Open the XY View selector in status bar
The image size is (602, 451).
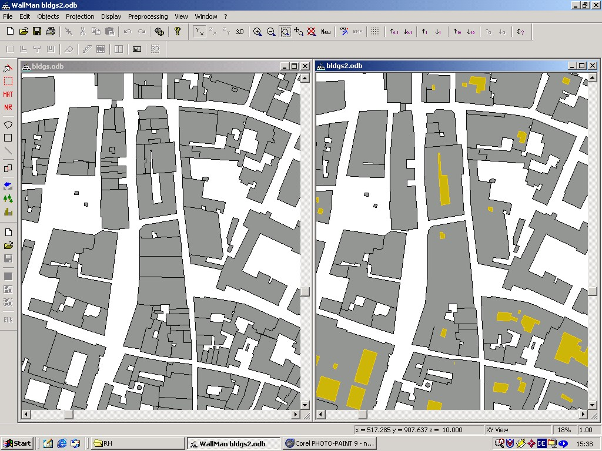point(517,429)
